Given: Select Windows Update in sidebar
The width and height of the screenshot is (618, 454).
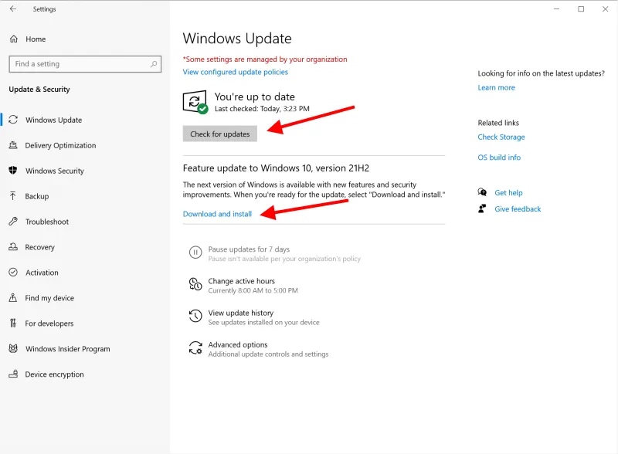Looking at the screenshot, I should point(53,120).
